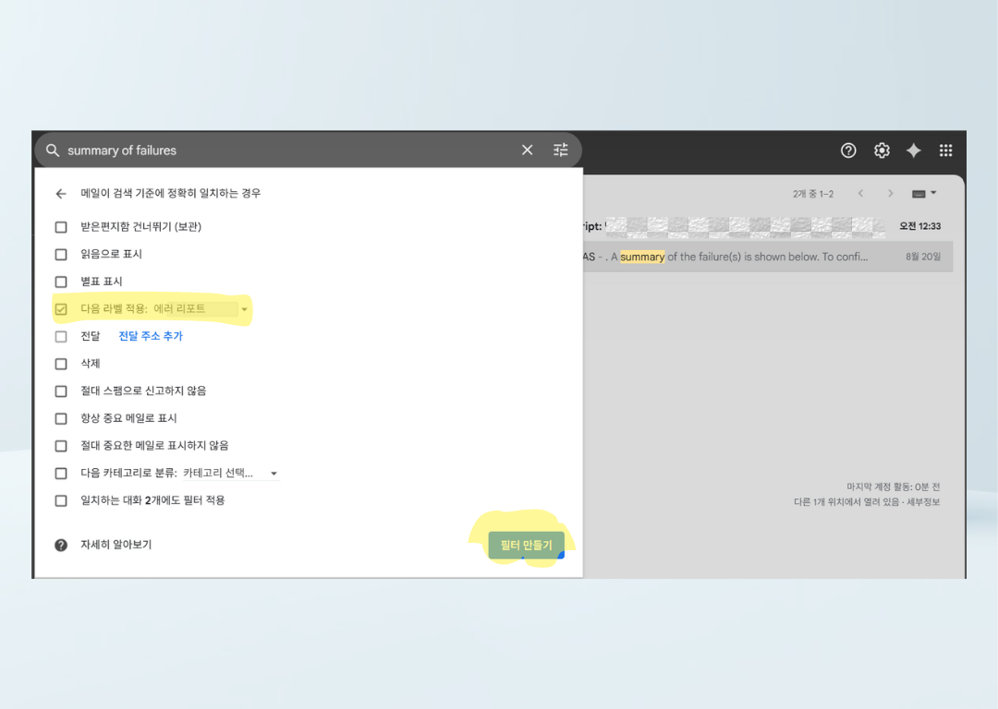Enable the 받은편지함 건너뛰기 checkbox

point(61,226)
